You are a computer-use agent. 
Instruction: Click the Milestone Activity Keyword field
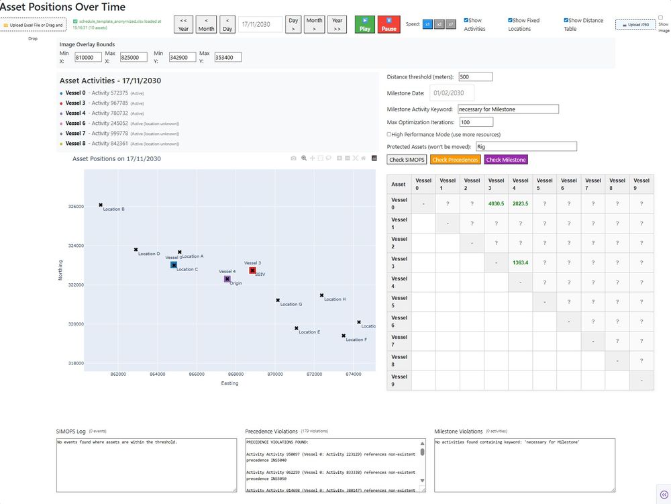508,109
